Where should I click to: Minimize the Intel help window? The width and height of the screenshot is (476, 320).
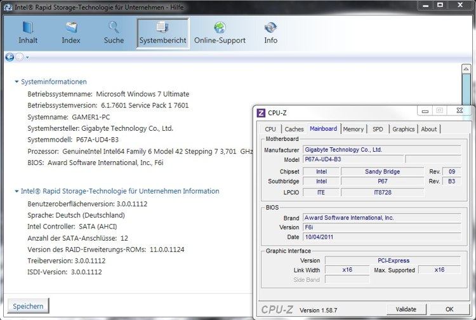[425, 5]
